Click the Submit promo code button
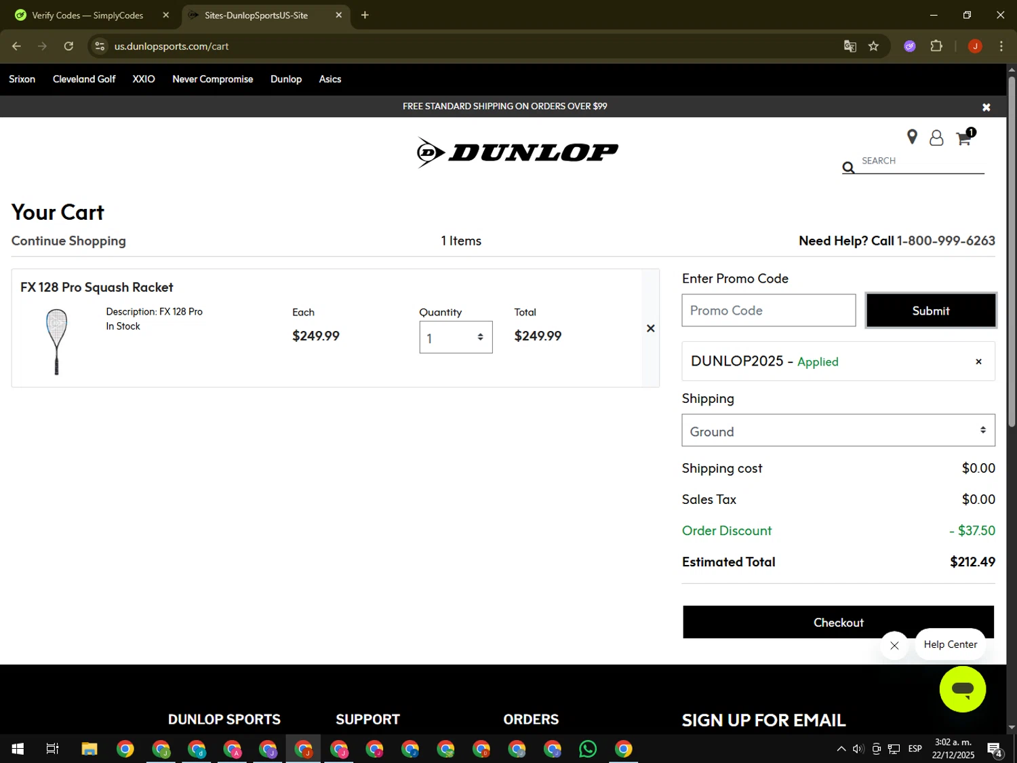The height and width of the screenshot is (763, 1017). click(x=931, y=311)
